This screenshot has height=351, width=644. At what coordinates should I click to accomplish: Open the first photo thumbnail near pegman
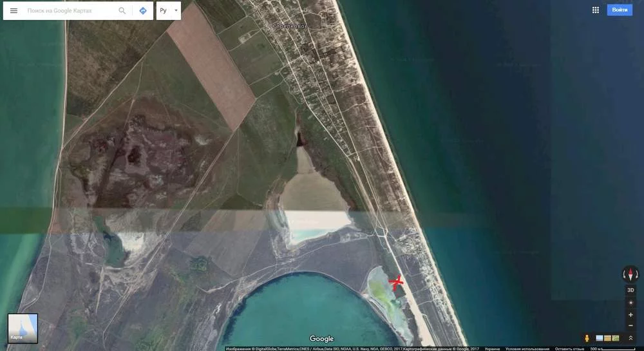[600, 338]
